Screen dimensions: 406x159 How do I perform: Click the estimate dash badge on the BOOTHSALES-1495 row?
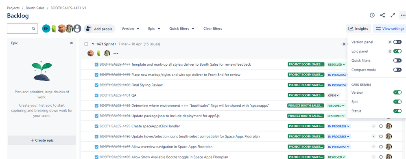[373, 126]
